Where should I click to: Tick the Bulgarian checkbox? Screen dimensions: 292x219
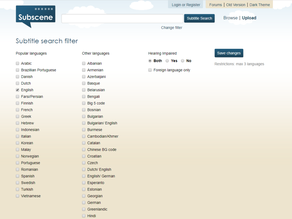point(84,116)
